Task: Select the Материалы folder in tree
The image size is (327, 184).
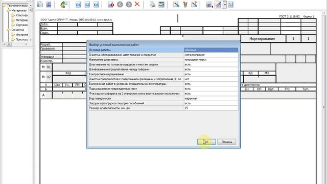Action: point(19,10)
